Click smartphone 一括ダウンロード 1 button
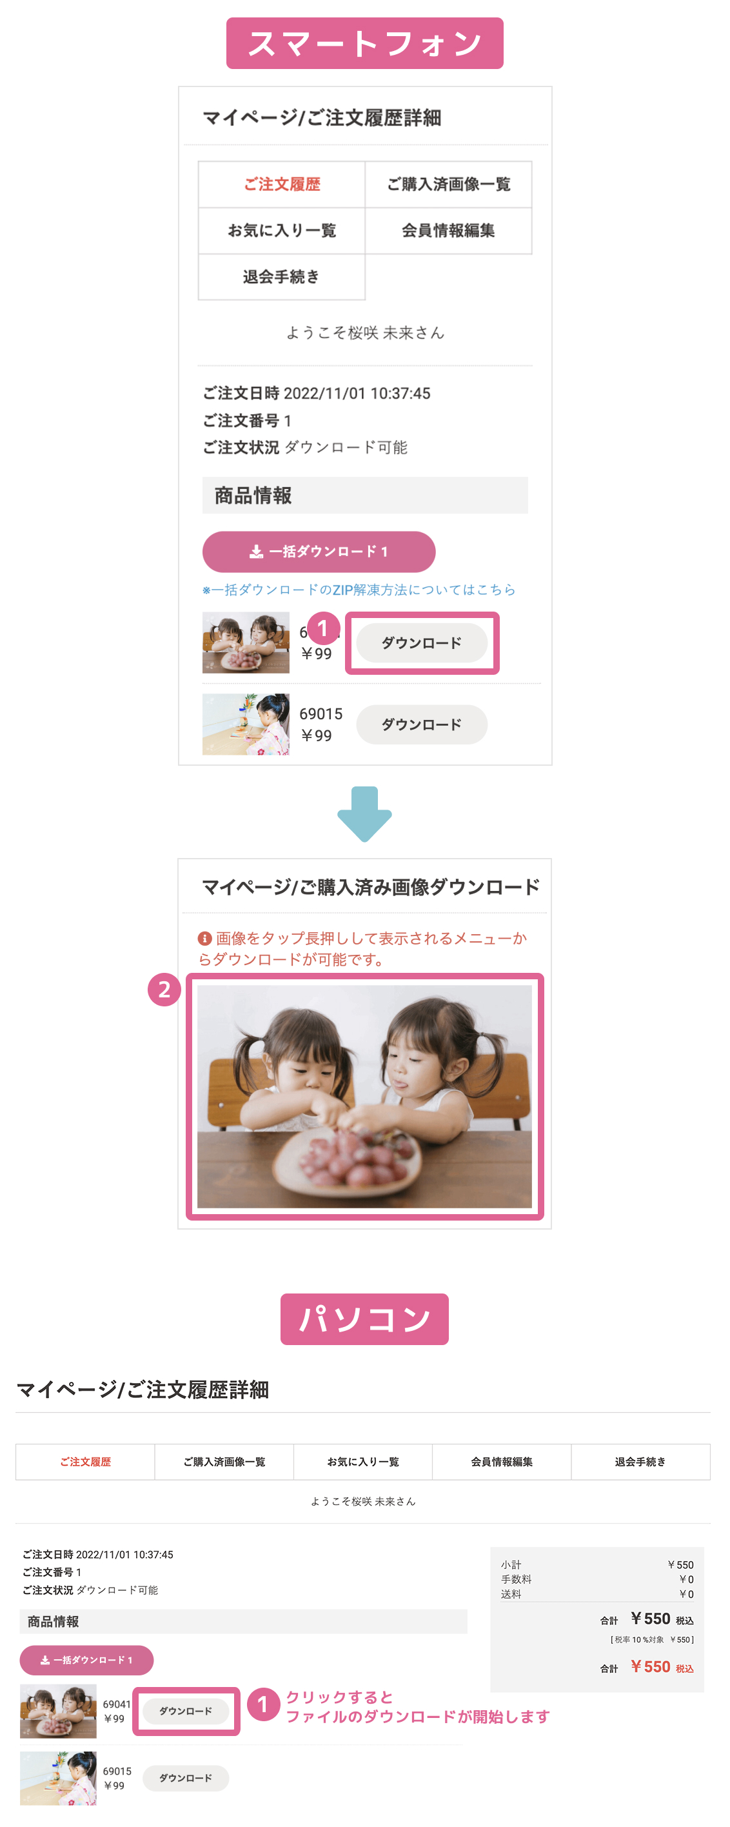 coord(319,552)
